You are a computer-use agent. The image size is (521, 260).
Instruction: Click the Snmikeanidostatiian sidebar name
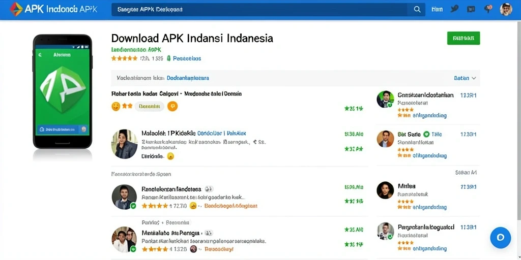tap(425, 95)
